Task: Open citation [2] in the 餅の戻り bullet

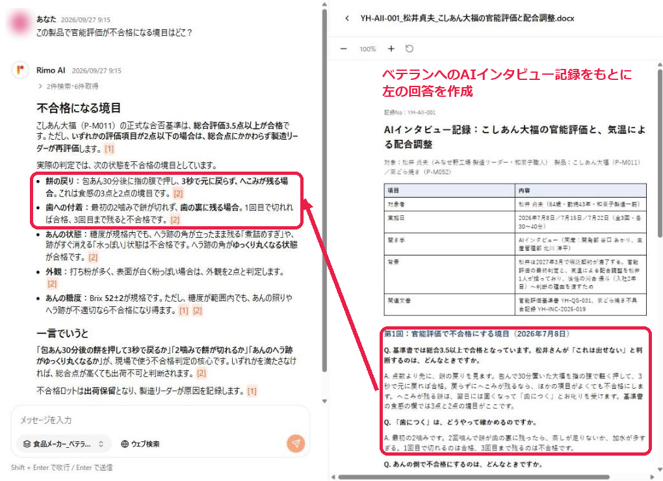Action: (x=179, y=194)
